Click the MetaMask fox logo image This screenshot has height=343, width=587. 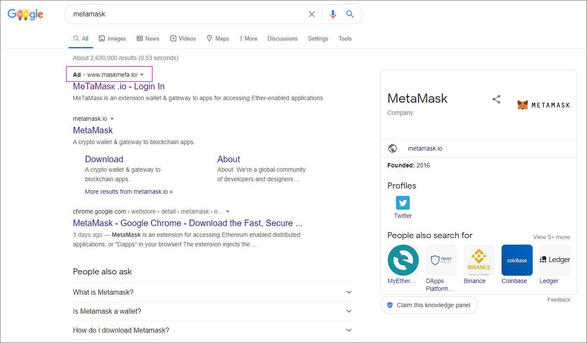coord(543,105)
